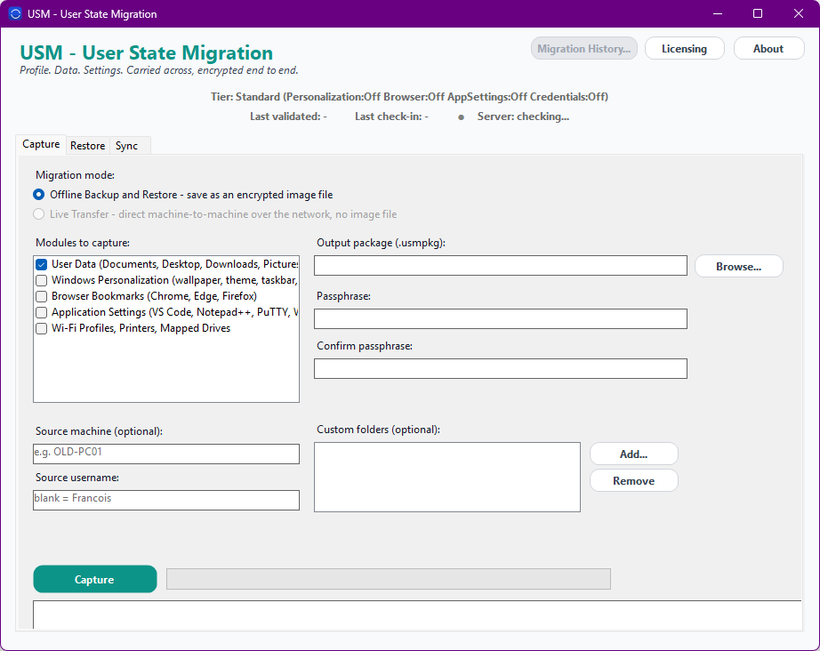This screenshot has width=820, height=651.
Task: Add a custom folder
Action: pos(634,454)
